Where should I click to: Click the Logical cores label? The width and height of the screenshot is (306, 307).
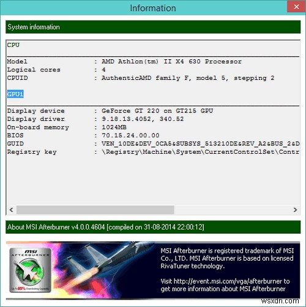coord(34,70)
